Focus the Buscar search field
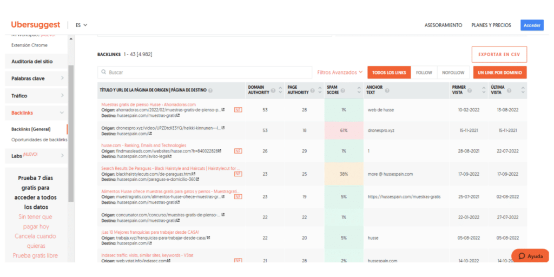 pos(205,72)
